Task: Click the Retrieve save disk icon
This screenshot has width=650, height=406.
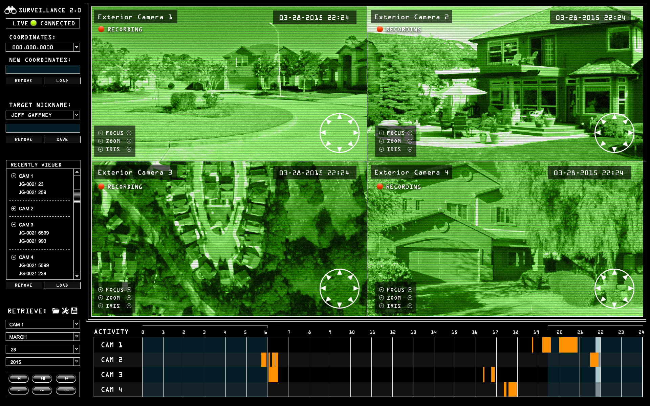Action: [x=74, y=311]
